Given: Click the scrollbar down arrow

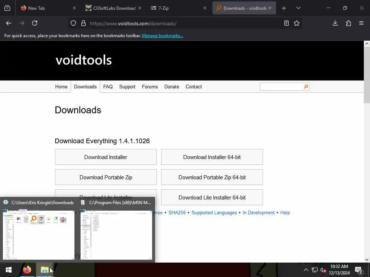Looking at the screenshot, I should [x=367, y=260].
